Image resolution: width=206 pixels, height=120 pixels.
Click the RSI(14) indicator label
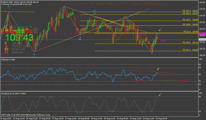pyautogui.click(x=8, y=60)
